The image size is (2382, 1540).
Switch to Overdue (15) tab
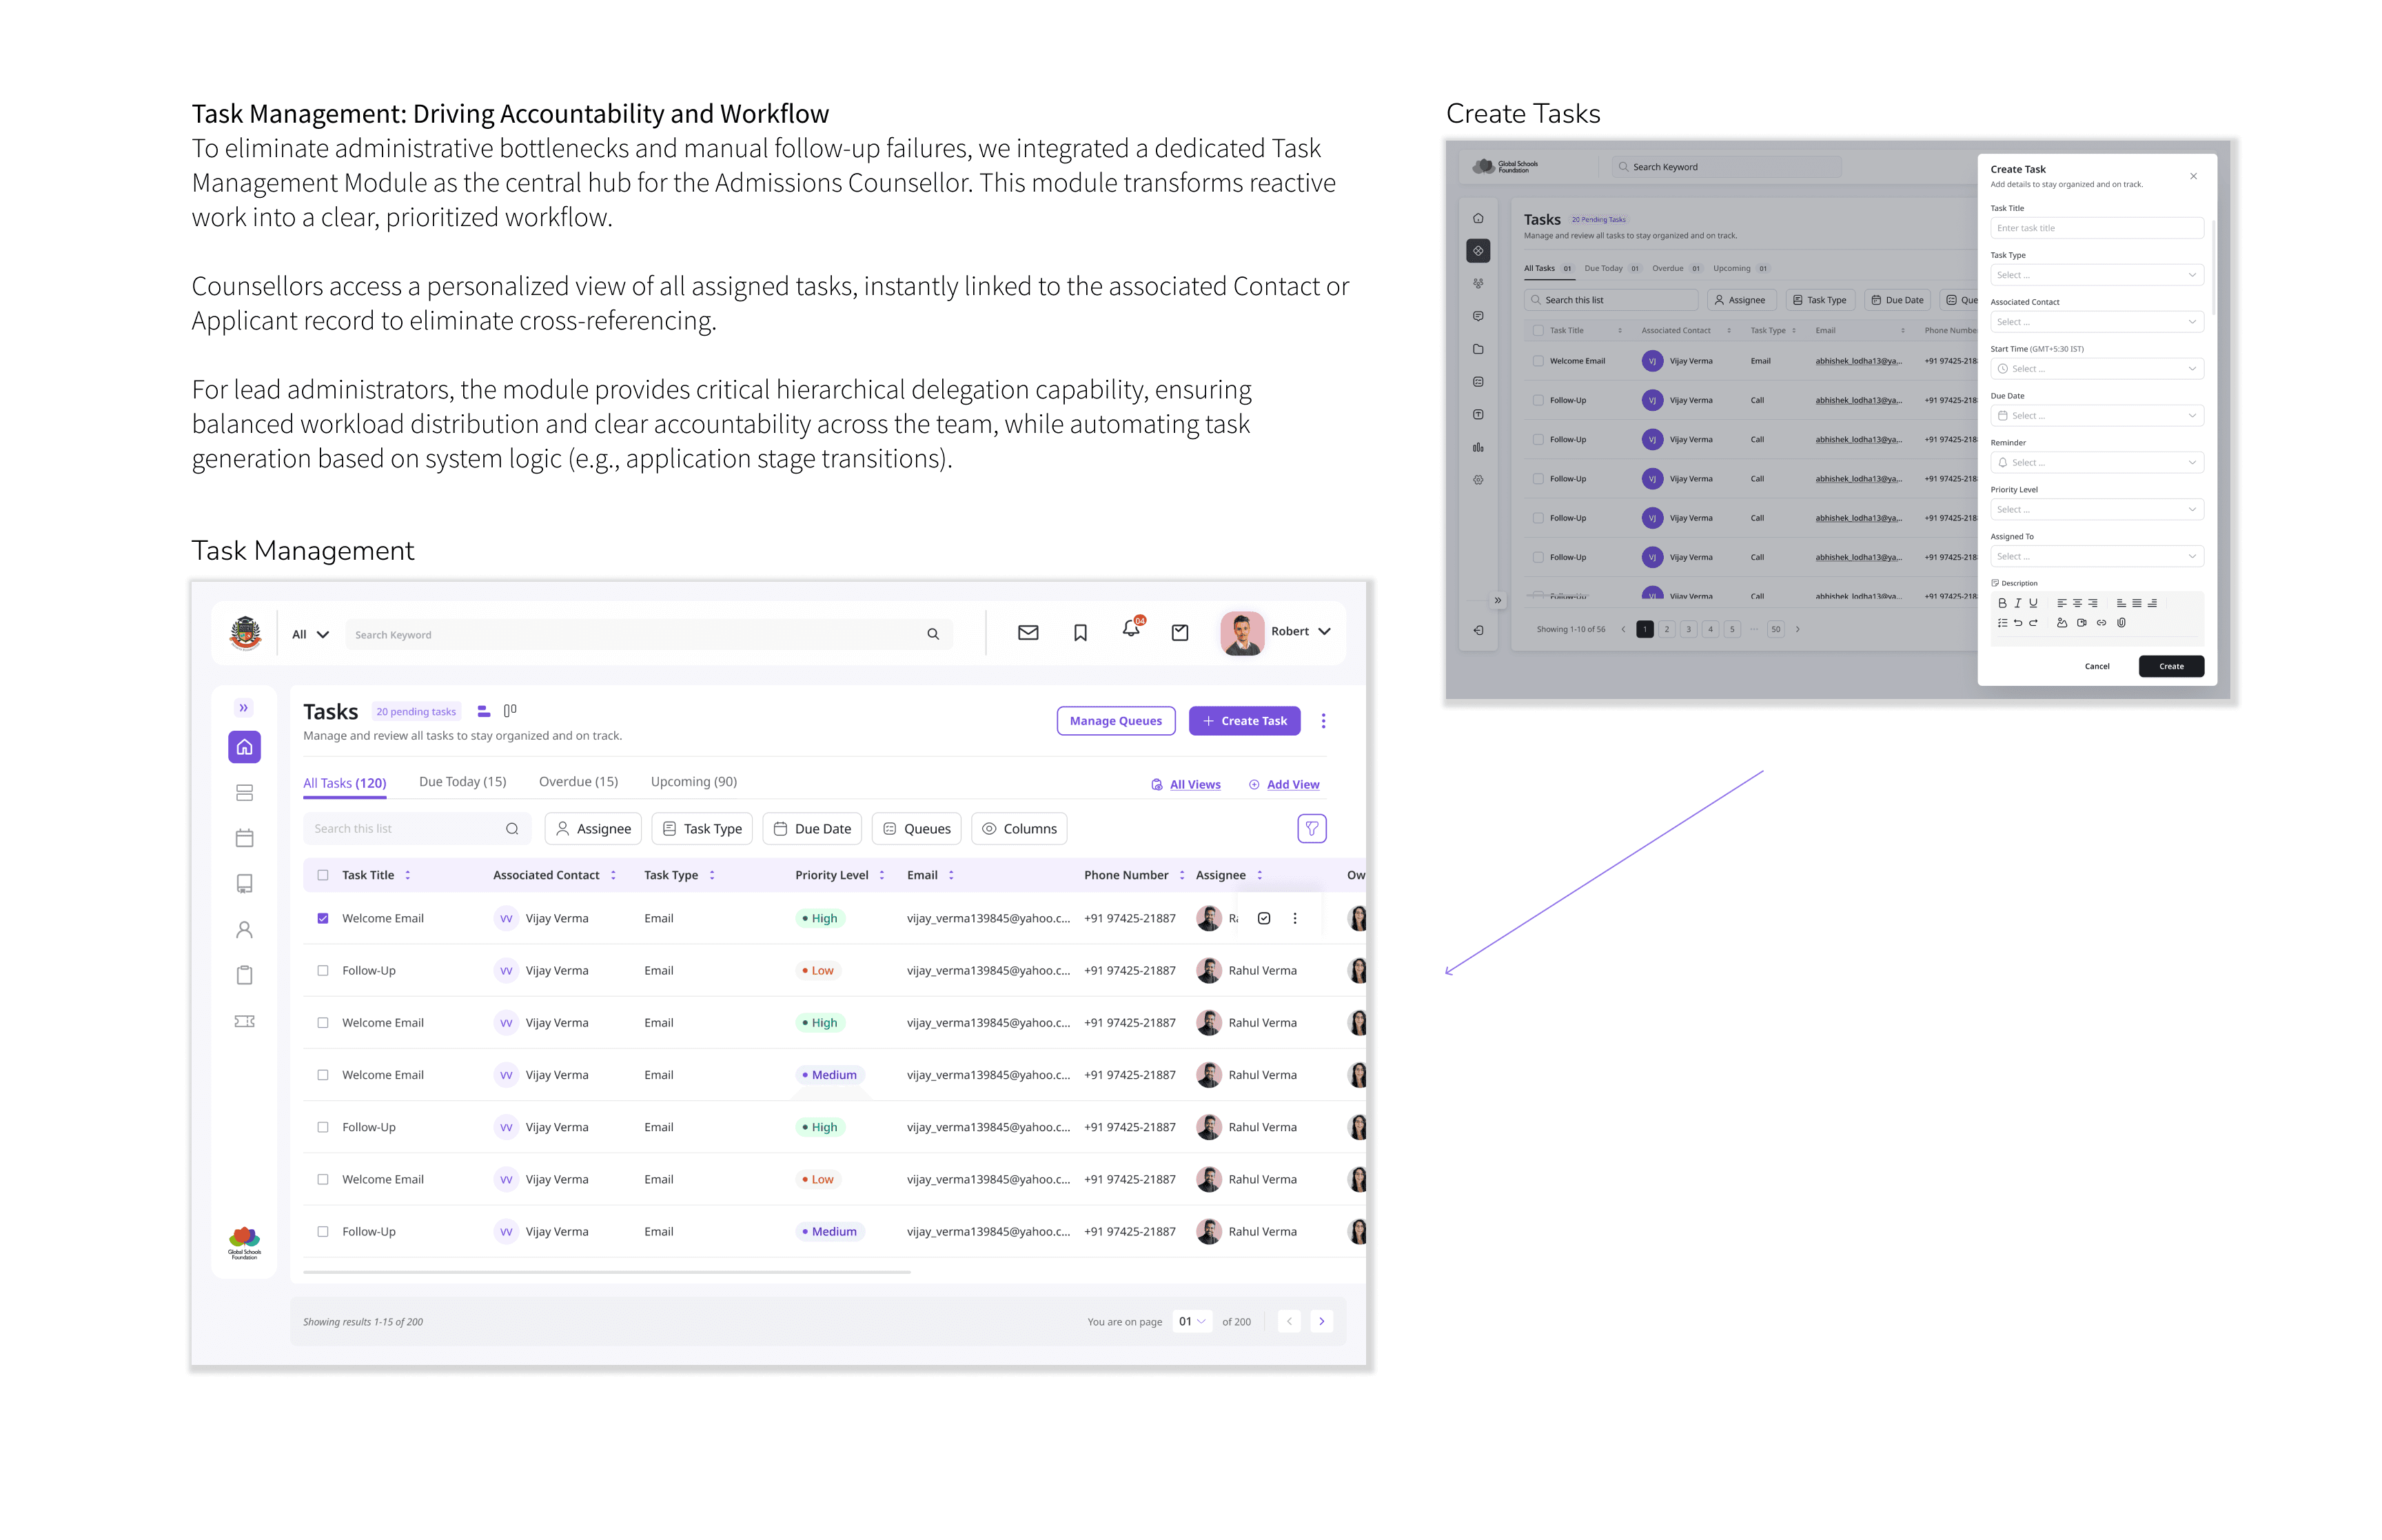pos(578,782)
